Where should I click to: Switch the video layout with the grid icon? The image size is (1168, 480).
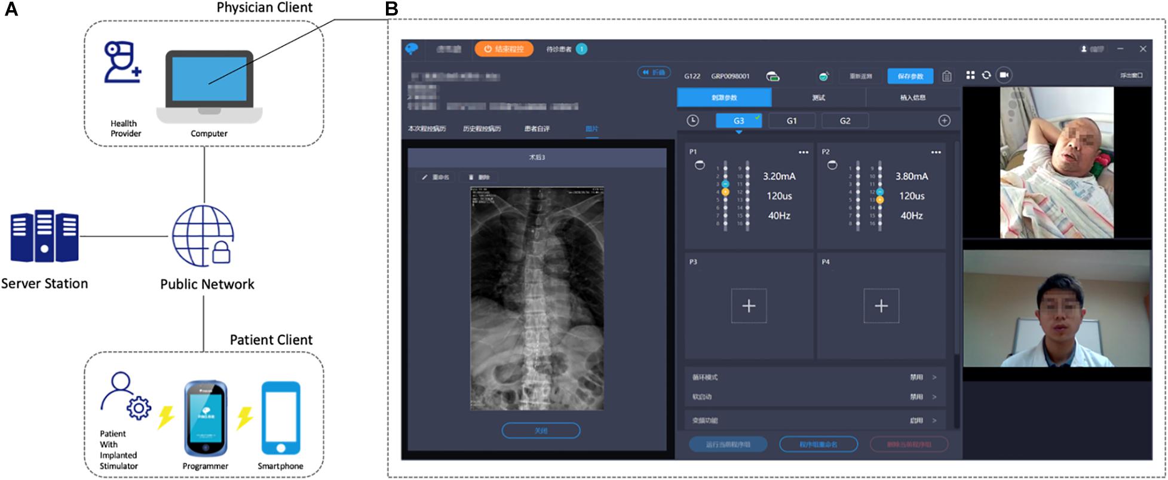970,75
